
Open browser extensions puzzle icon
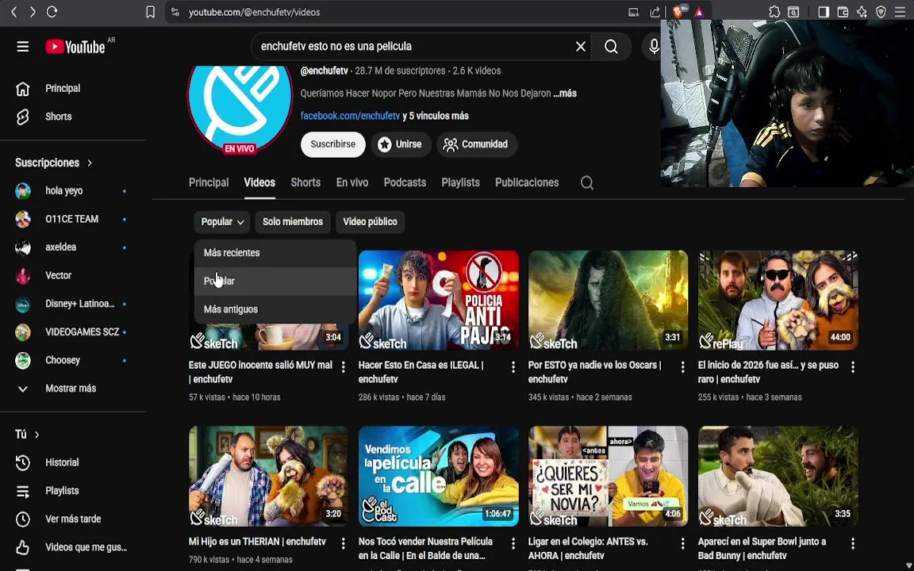[x=774, y=12]
